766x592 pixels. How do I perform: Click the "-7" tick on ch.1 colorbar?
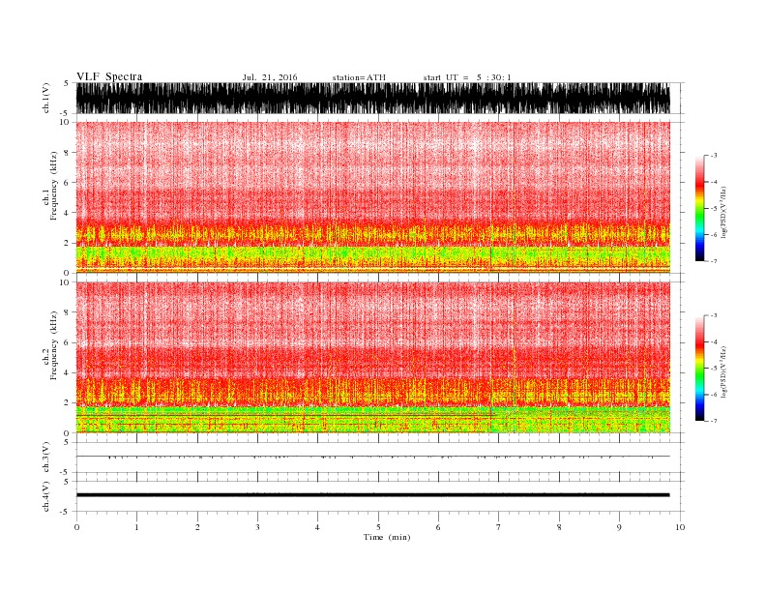click(714, 261)
